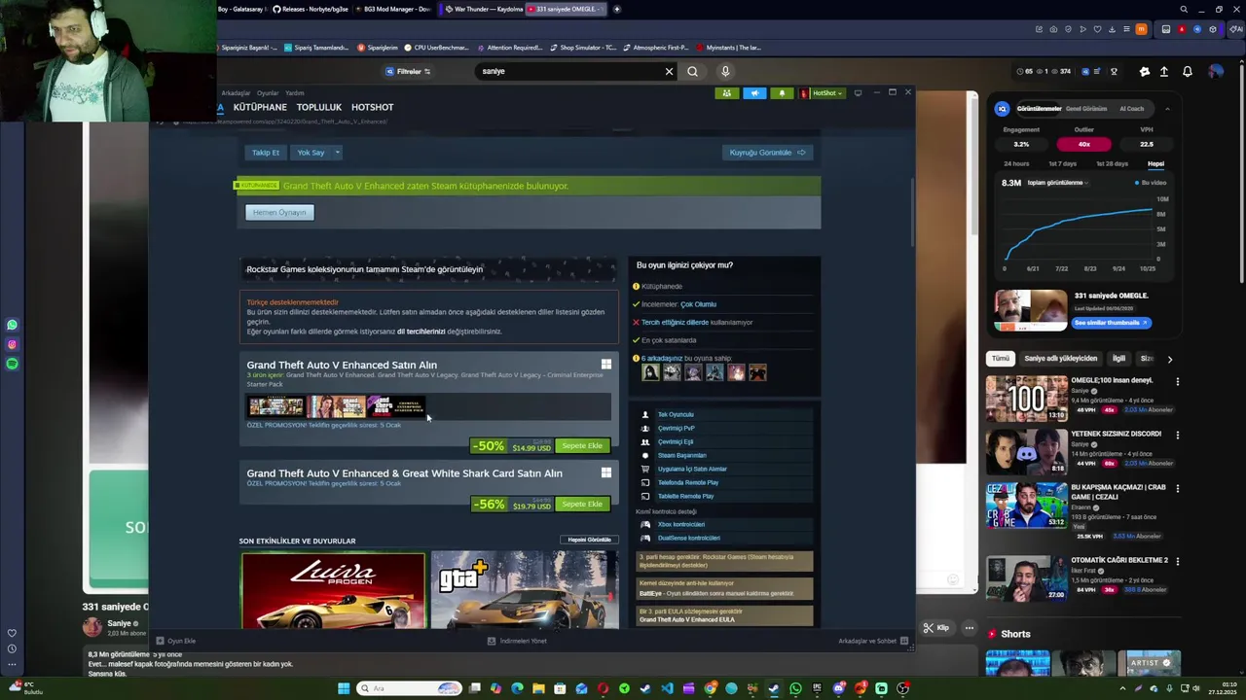Start YouTube search with the magnifier icon
This screenshot has height=700, width=1246.
[692, 71]
